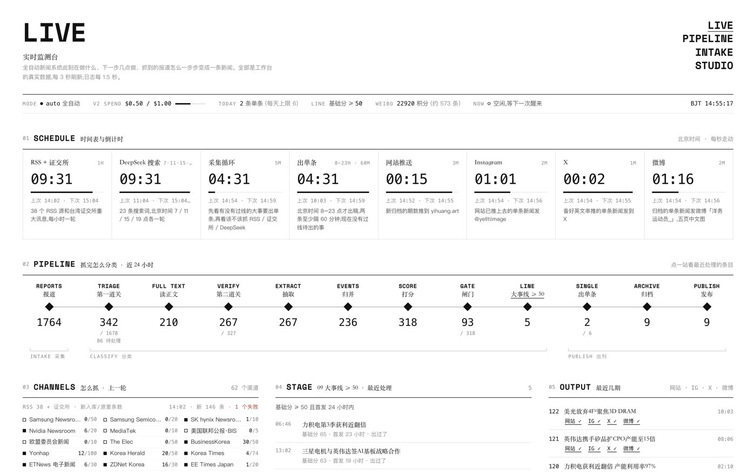Viewport: 756px width, 473px height.
Task: Click the EVENTS stage diamond marker
Action: point(348,307)
